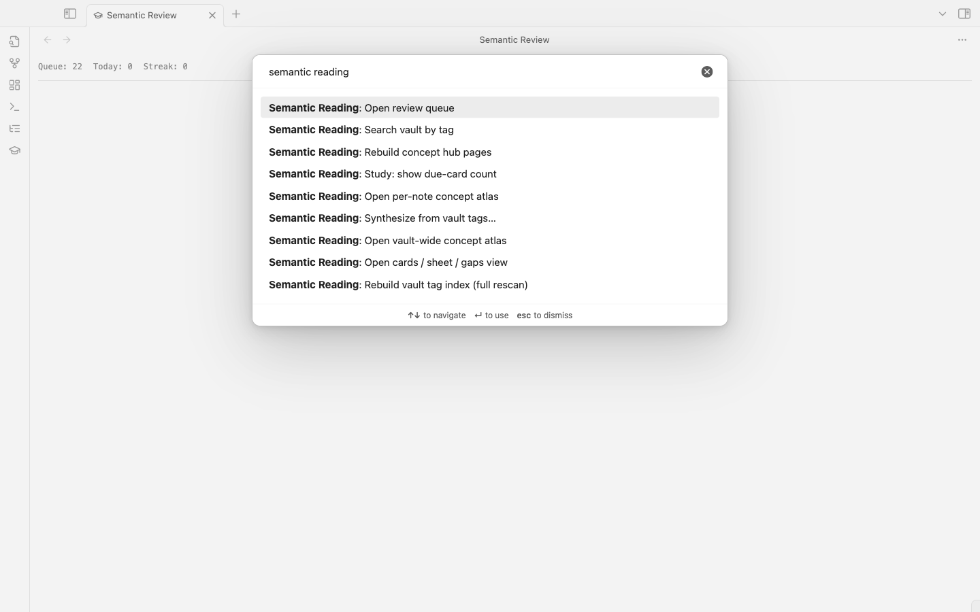
Task: Open graph view icon in ribbon
Action: [14, 63]
